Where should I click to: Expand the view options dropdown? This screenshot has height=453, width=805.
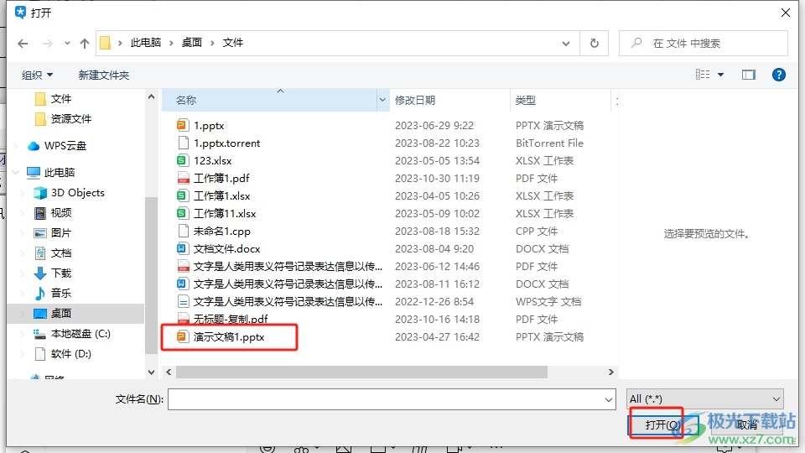point(721,75)
